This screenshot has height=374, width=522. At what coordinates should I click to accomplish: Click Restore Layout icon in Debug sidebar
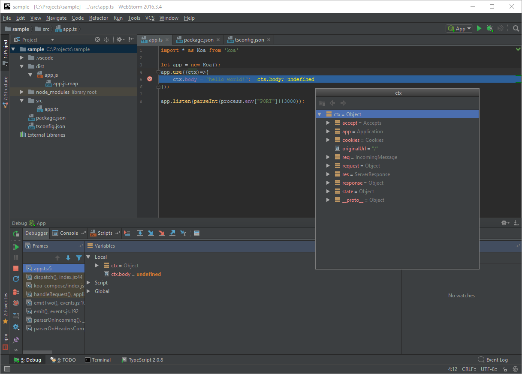tap(16, 316)
